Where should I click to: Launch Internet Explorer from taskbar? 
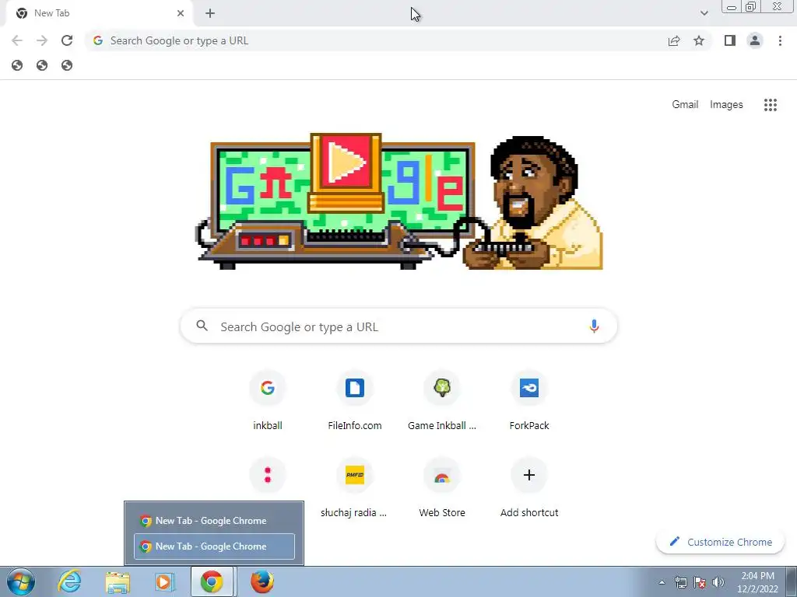point(69,581)
